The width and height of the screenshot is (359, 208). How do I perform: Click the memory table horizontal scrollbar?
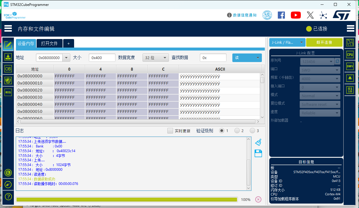[x=138, y=121]
